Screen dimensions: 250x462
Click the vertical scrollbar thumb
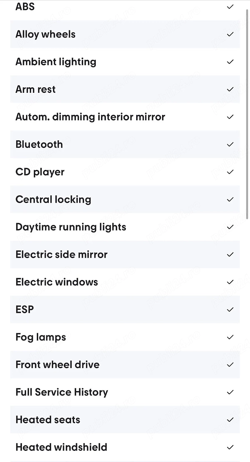coord(247,114)
